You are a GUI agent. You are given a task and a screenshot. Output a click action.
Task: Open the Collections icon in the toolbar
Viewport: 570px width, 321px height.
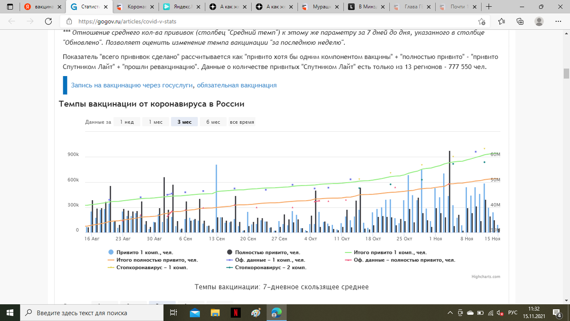(x=520, y=21)
